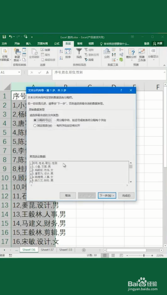Open the Sort dialog icon
Image resolution: width=167 pixels, height=295 pixels.
click(x=68, y=54)
